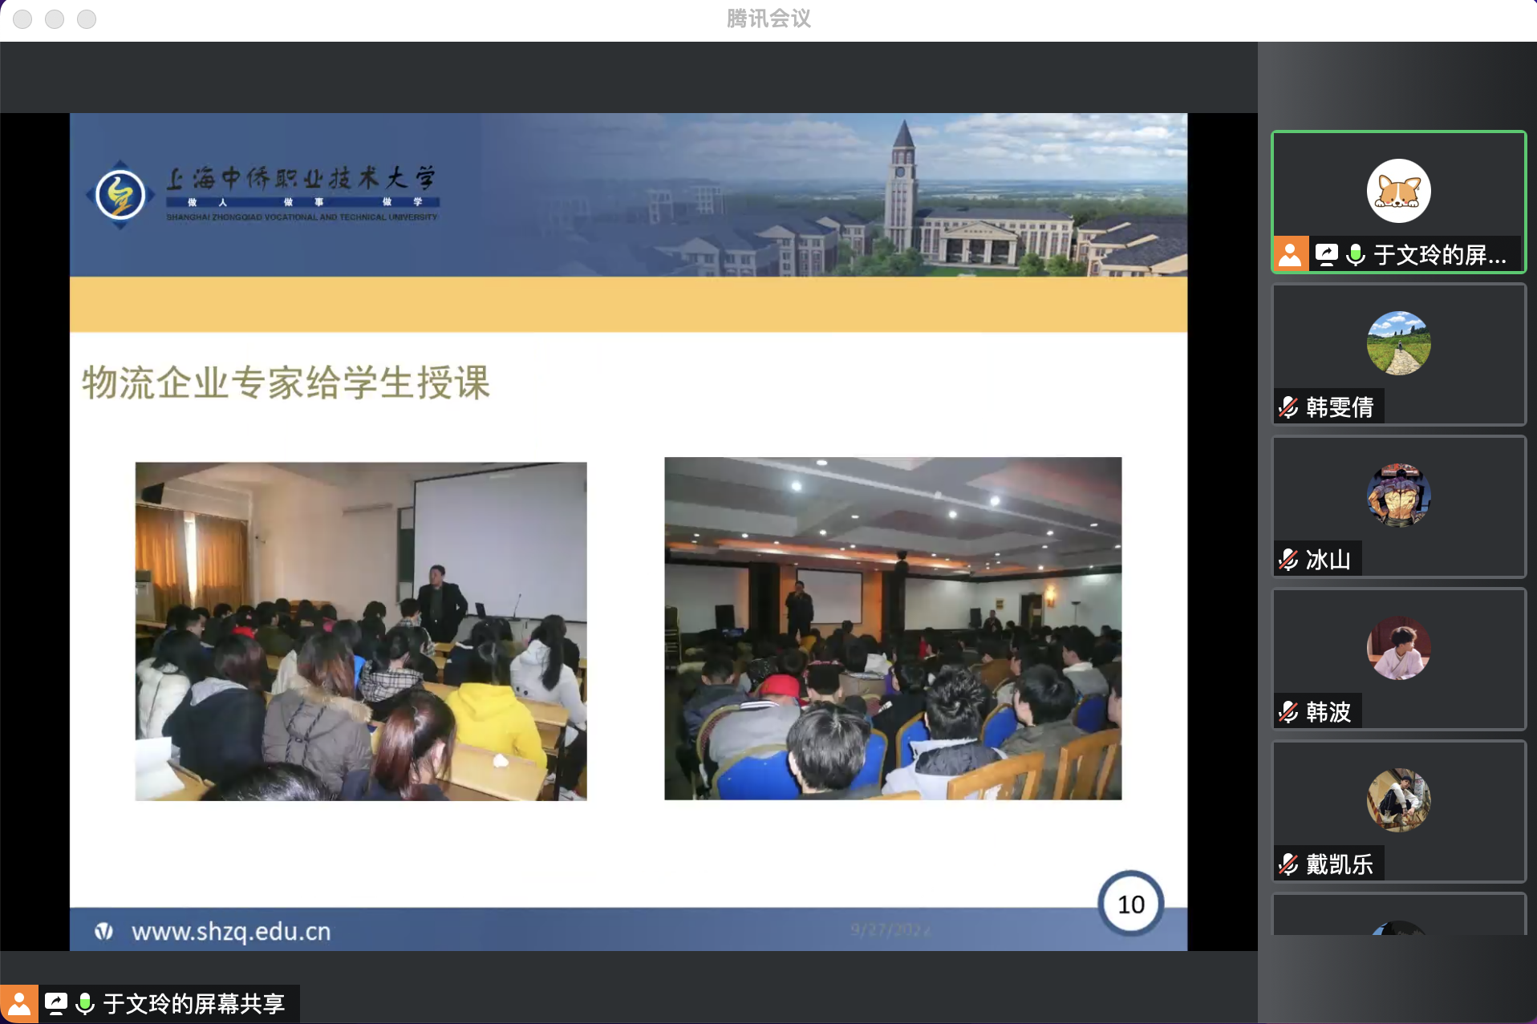Click the left classroom photo on the slide
This screenshot has height=1024, width=1537.
(x=361, y=631)
